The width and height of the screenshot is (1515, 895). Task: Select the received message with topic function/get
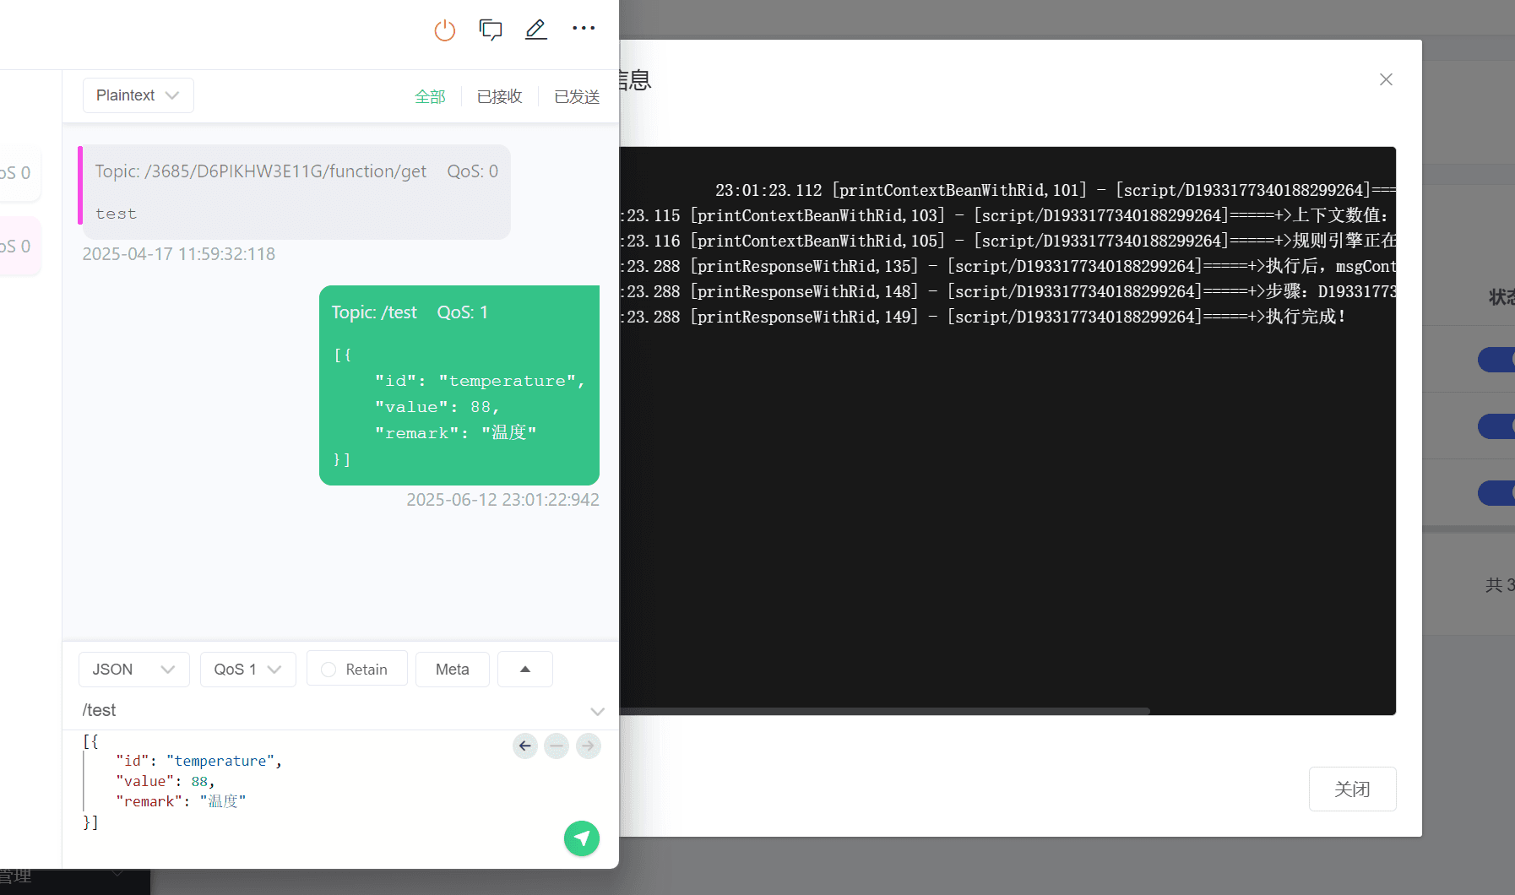pyautogui.click(x=296, y=192)
